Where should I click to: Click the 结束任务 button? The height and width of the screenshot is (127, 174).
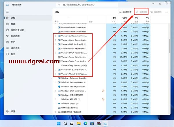click(142, 12)
